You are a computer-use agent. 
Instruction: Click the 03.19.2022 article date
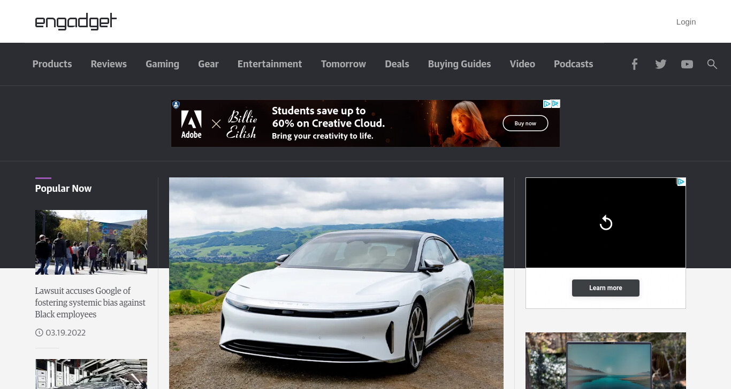(65, 333)
